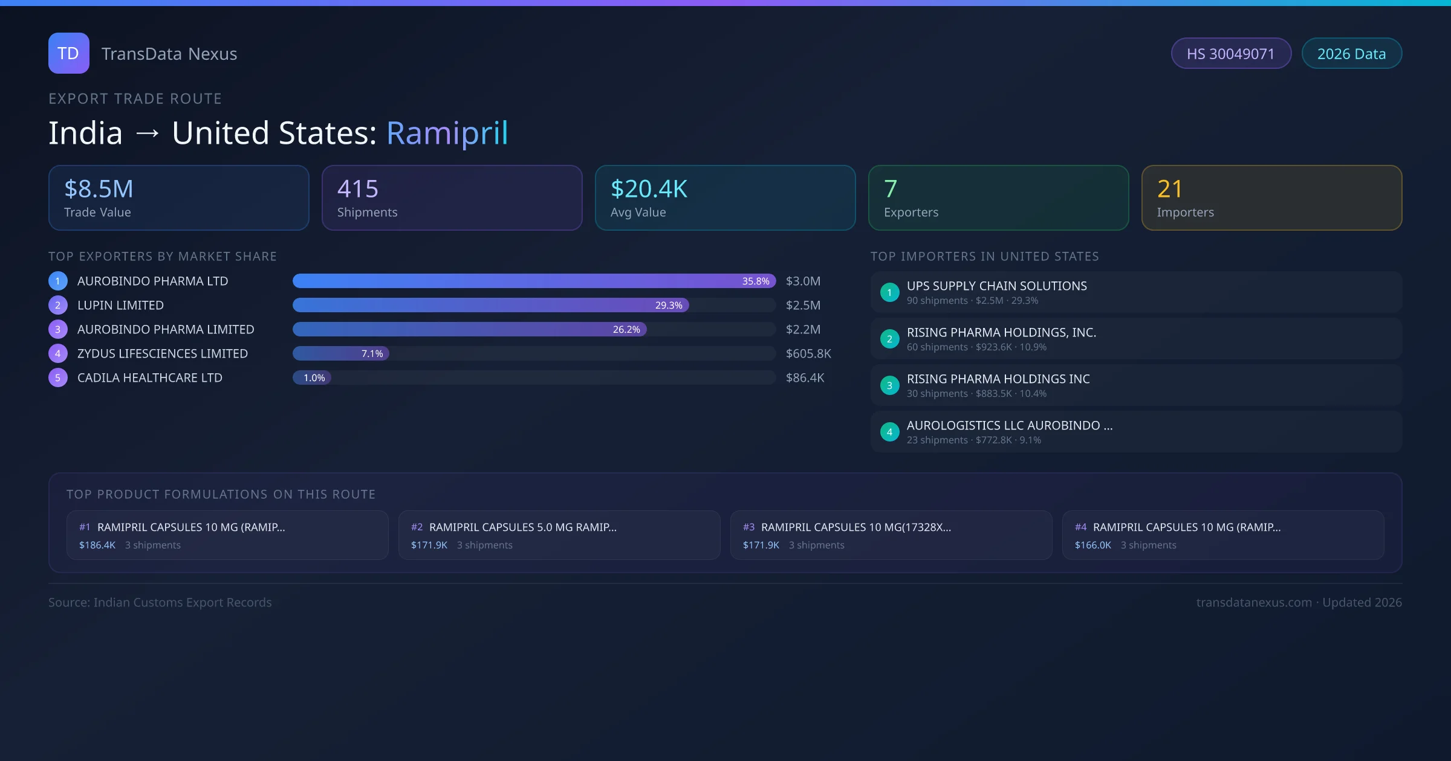Viewport: 1451px width, 761px height.
Task: Click transdatanexus.com footer link
Action: click(1254, 602)
